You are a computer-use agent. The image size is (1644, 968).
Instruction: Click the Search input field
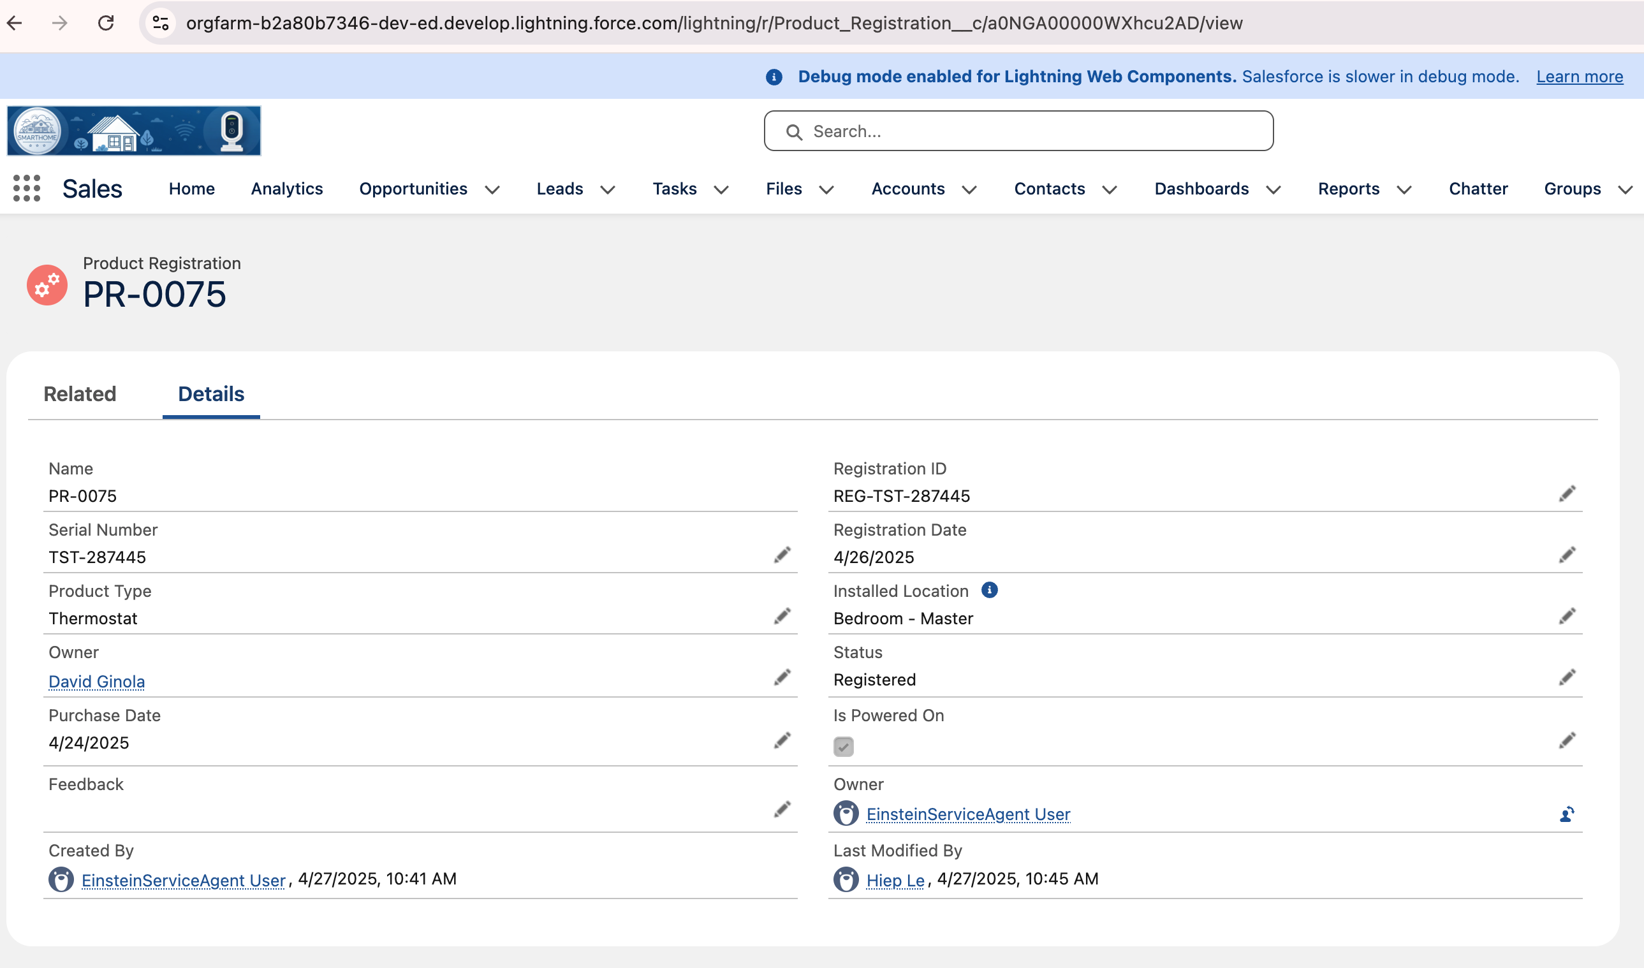click(1018, 131)
